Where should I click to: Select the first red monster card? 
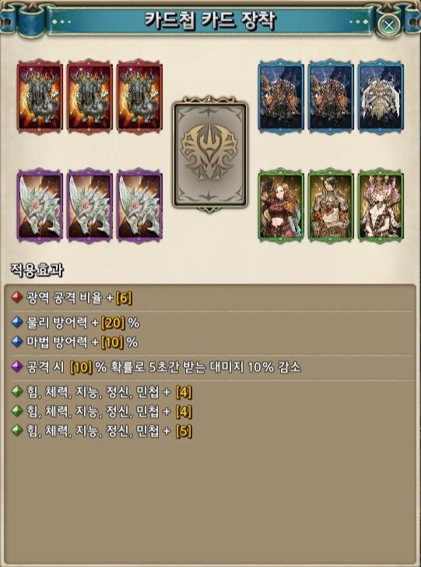40,97
